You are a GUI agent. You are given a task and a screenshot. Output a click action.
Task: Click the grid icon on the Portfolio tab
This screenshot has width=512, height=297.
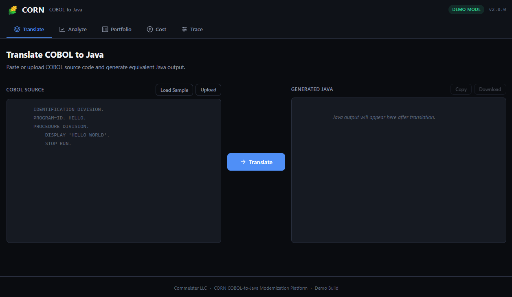(105, 29)
